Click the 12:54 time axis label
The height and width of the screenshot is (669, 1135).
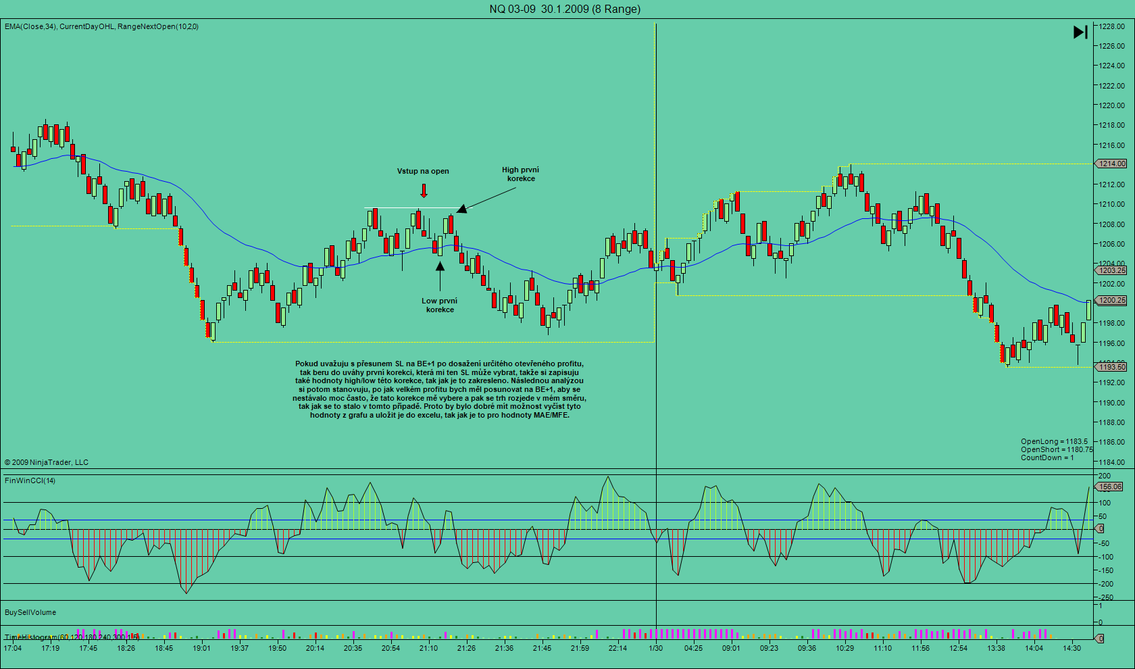959,648
